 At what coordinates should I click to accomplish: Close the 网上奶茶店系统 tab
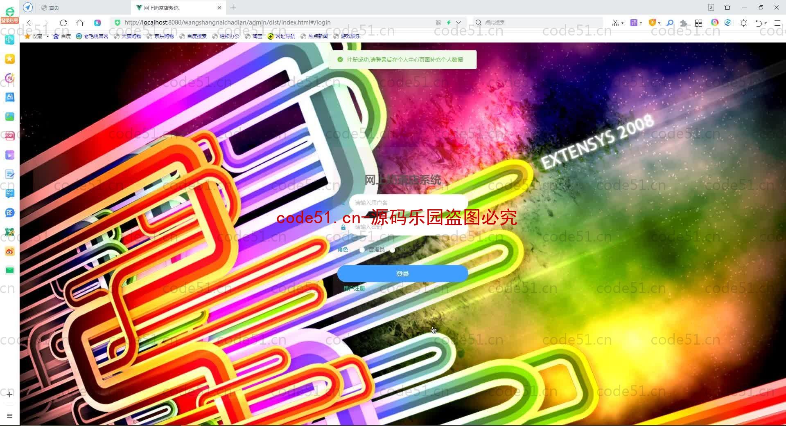[219, 8]
